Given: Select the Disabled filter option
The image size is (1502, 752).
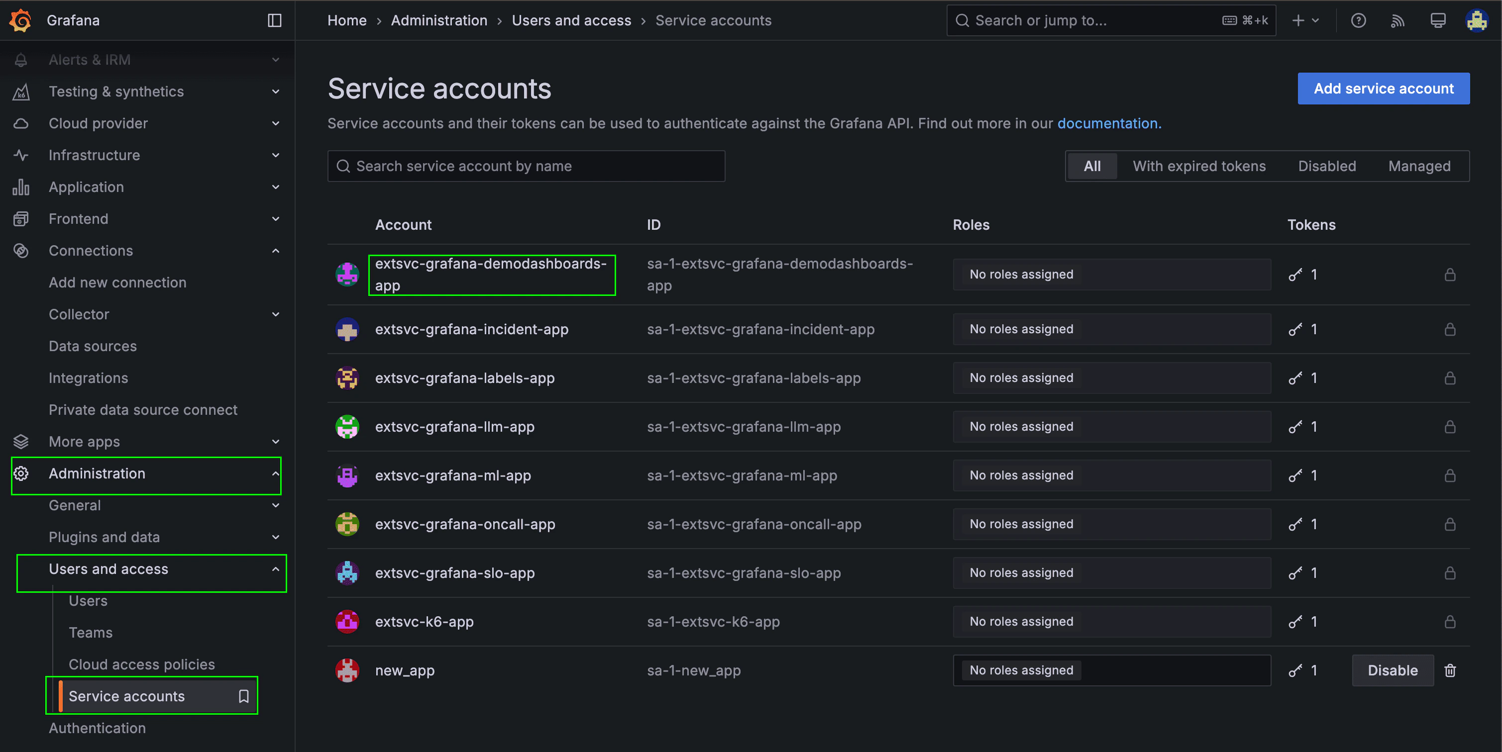Looking at the screenshot, I should point(1326,166).
